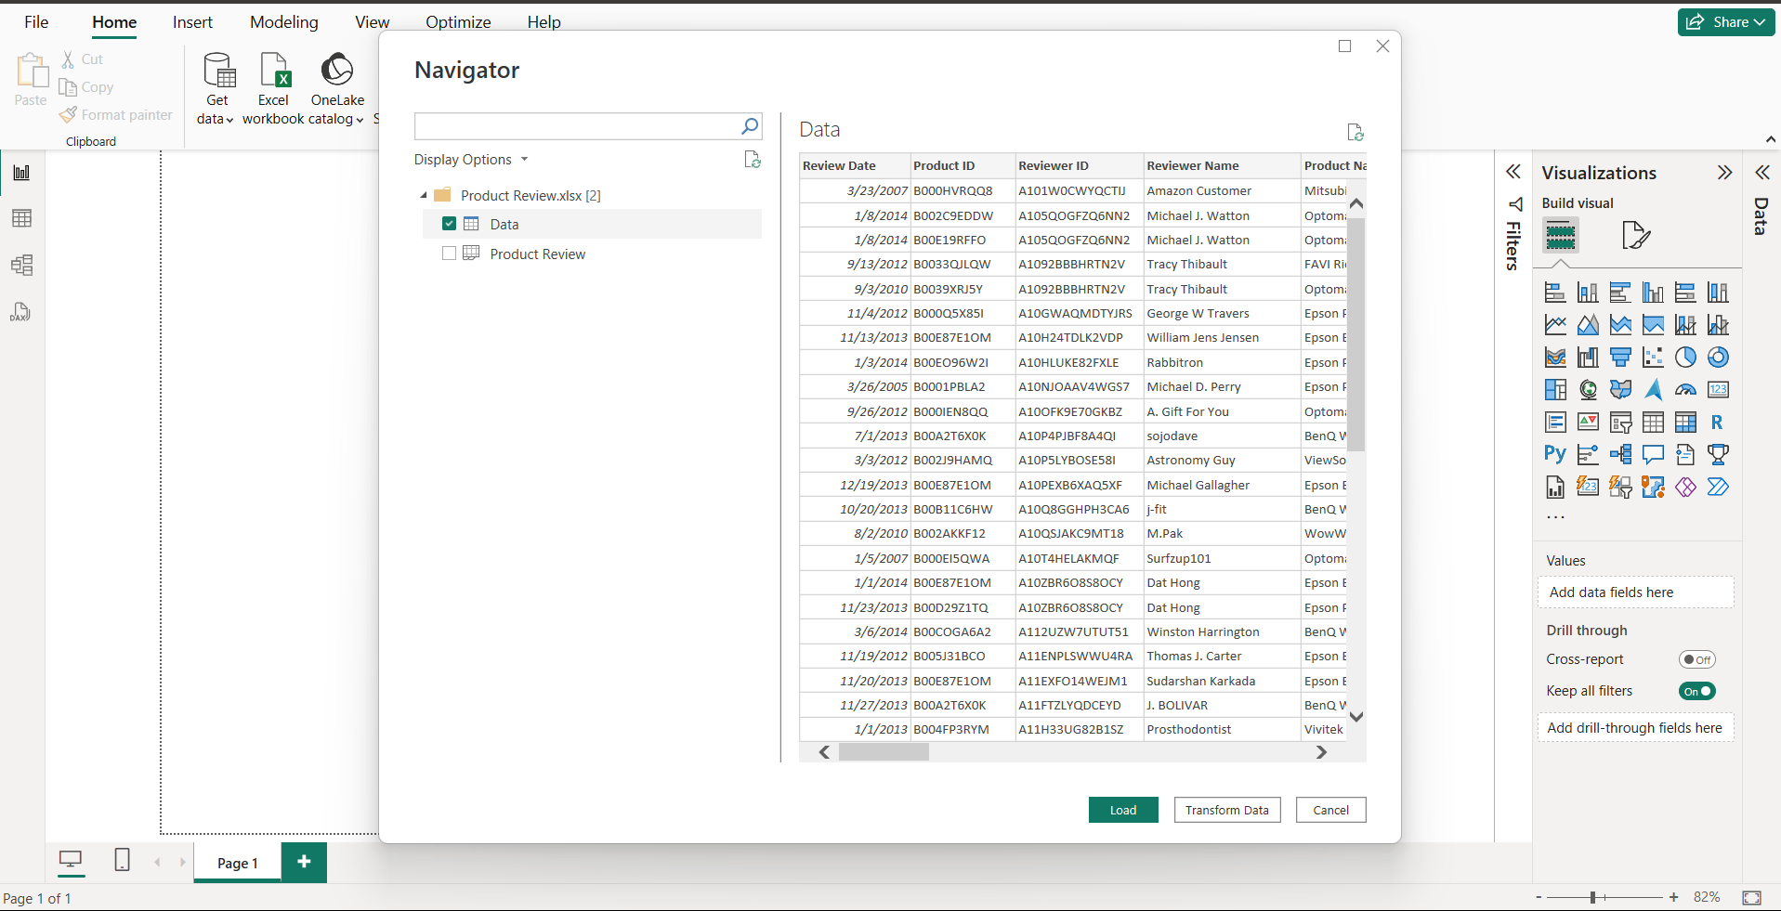Select the Card 123 visual
This screenshot has height=911, width=1781.
[x=1718, y=390]
